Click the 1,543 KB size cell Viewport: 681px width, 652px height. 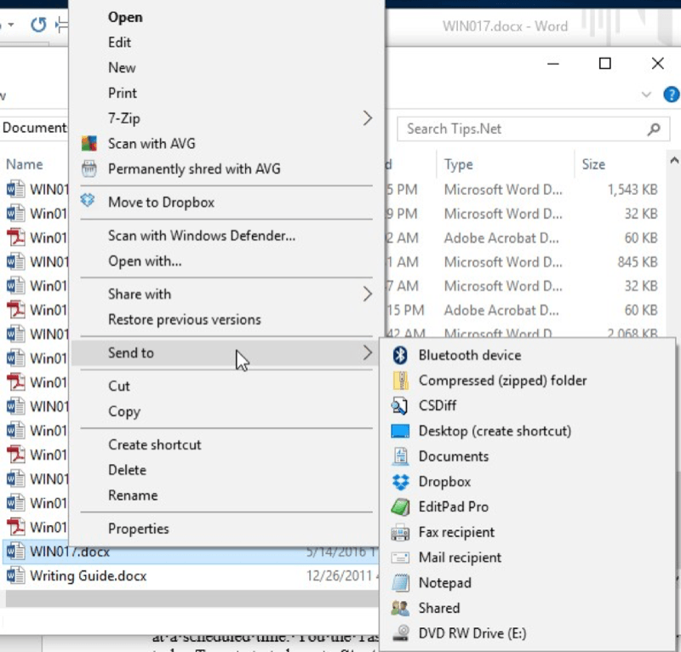click(632, 190)
